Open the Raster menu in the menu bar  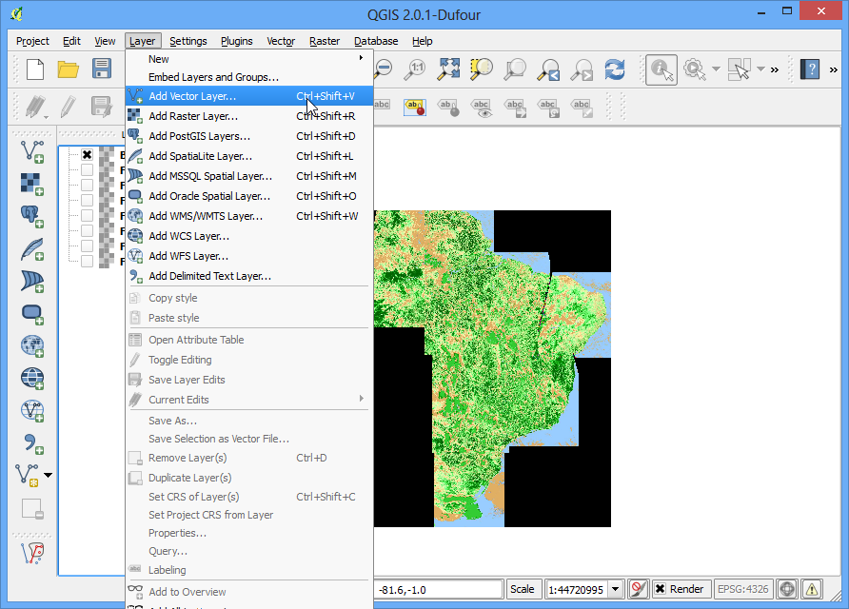coord(325,41)
